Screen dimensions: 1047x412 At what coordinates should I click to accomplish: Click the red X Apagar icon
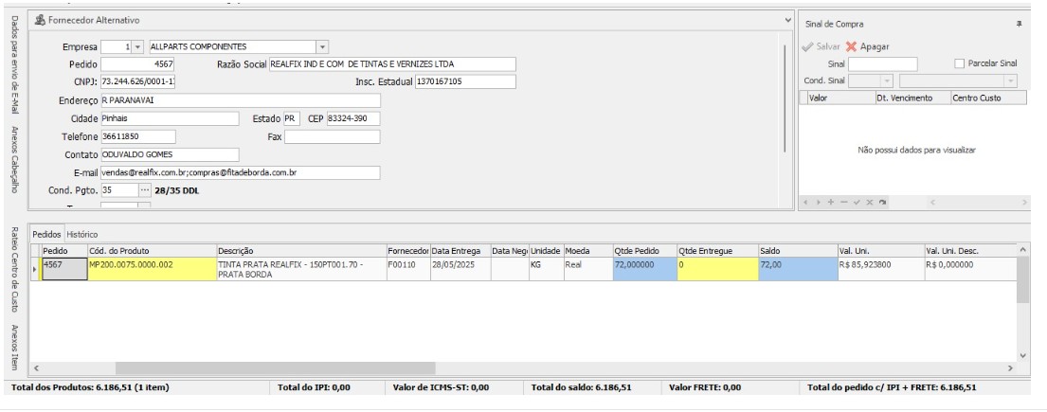851,46
